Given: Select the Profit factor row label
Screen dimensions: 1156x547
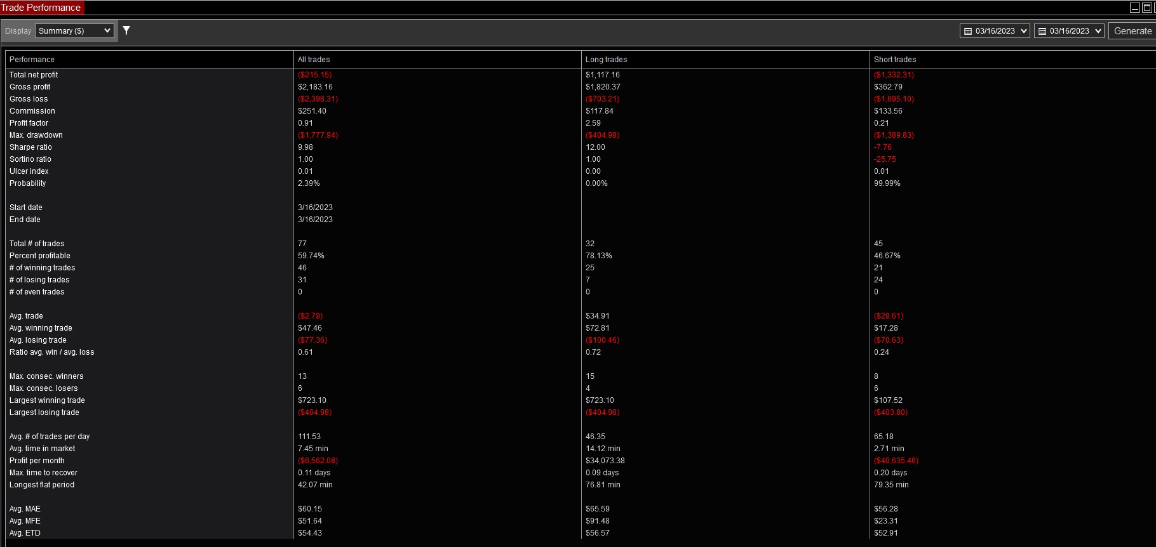Looking at the screenshot, I should click(x=29, y=123).
